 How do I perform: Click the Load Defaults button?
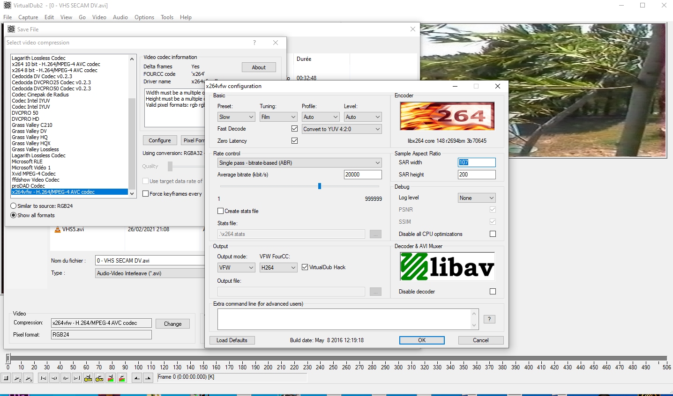232,340
